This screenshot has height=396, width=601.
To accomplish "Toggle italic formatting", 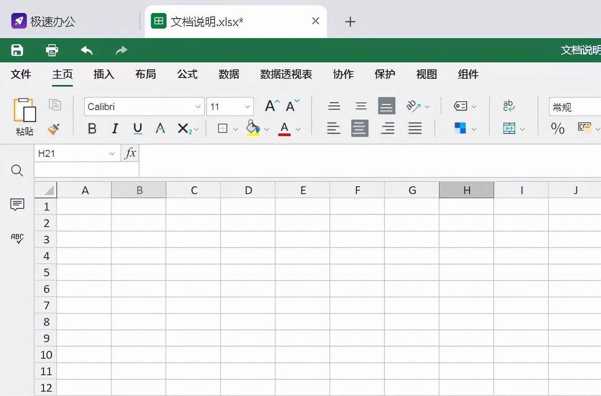I will tap(115, 129).
